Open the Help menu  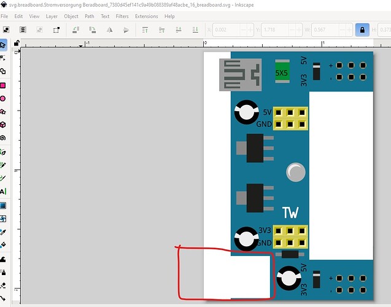coord(169,16)
